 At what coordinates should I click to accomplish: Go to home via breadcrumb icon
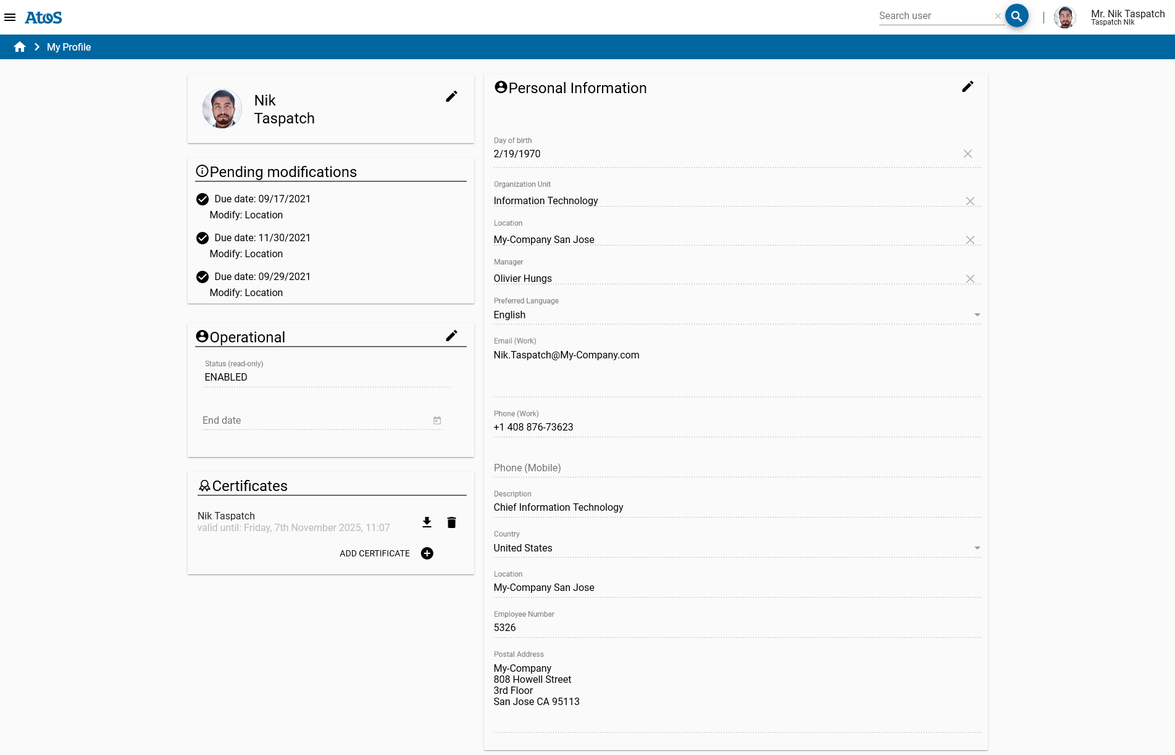pos(20,47)
